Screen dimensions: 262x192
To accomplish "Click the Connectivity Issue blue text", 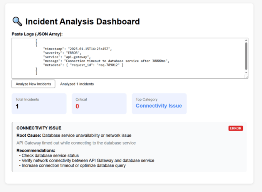I will pos(159,106).
